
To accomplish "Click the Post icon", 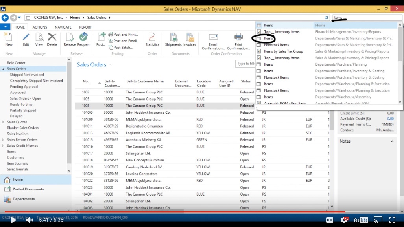I will [x=101, y=37].
